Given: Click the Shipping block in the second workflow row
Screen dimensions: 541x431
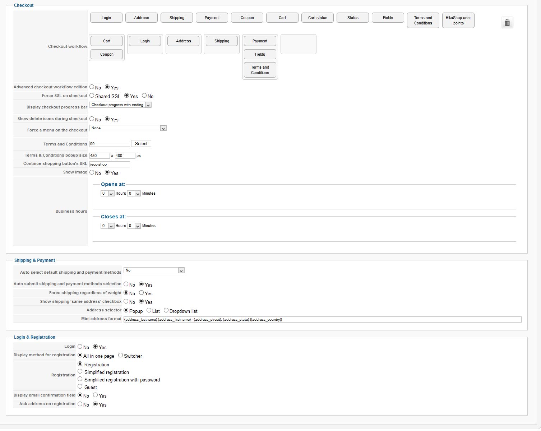Looking at the screenshot, I should click(x=222, y=41).
